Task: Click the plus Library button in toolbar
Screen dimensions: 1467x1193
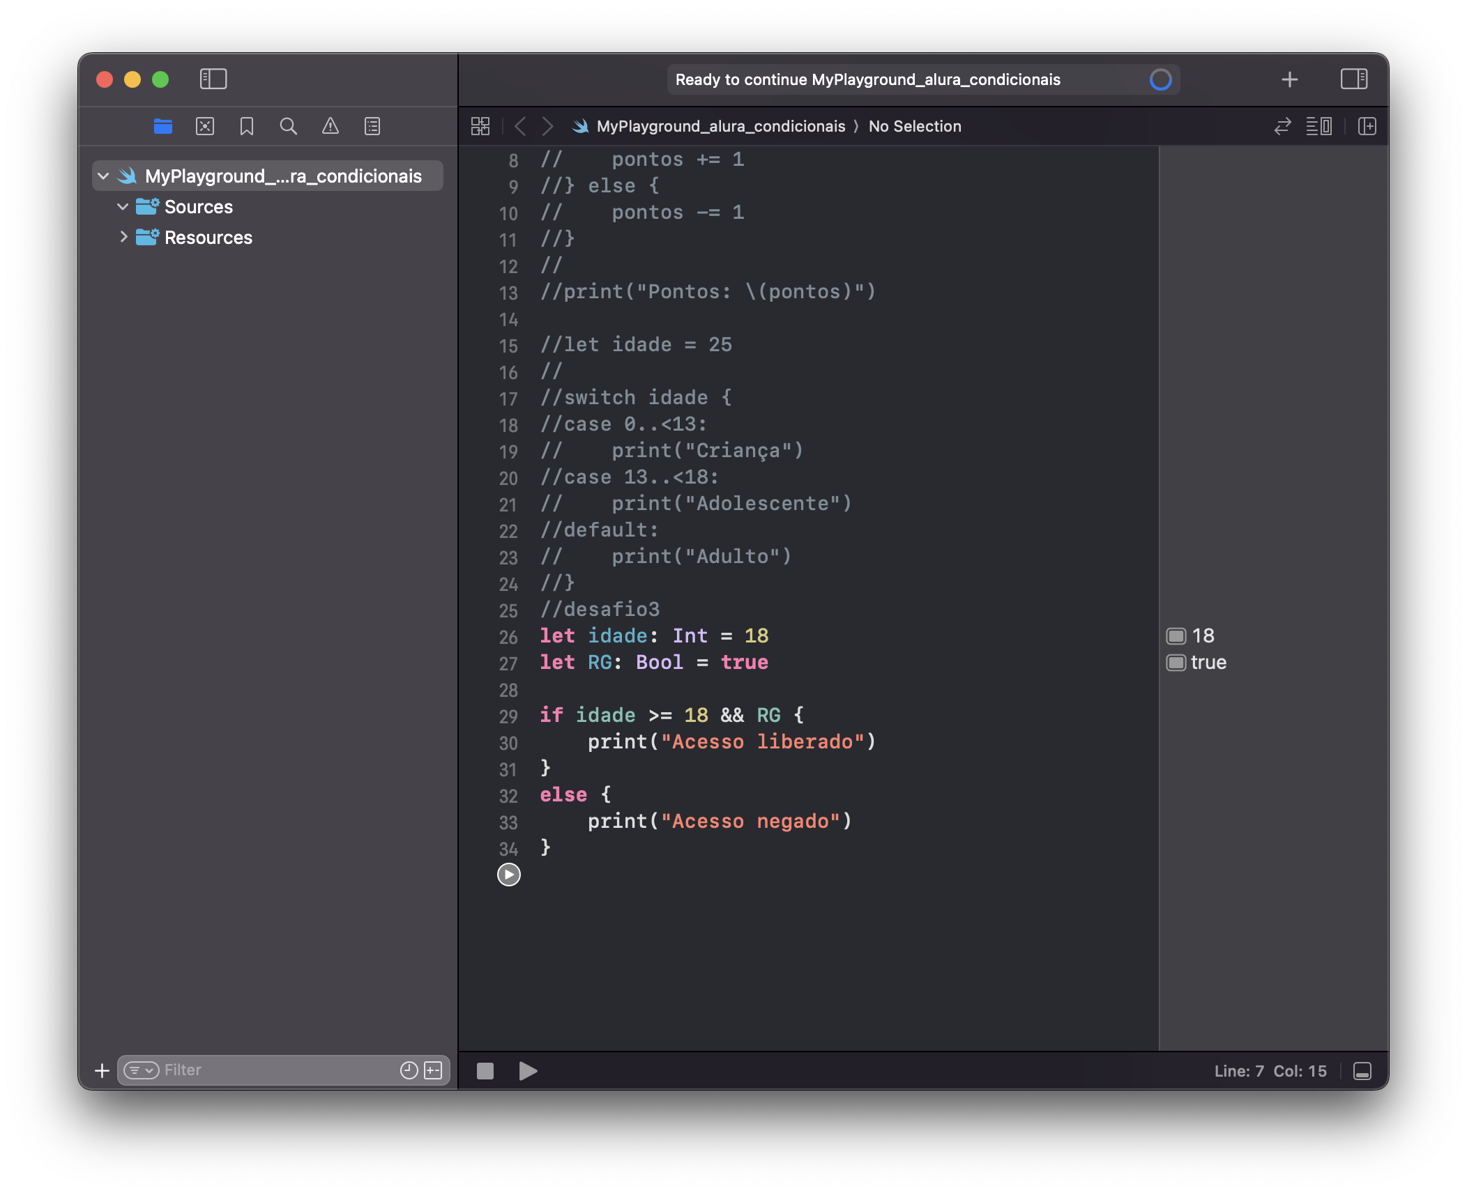Action: tap(1289, 79)
